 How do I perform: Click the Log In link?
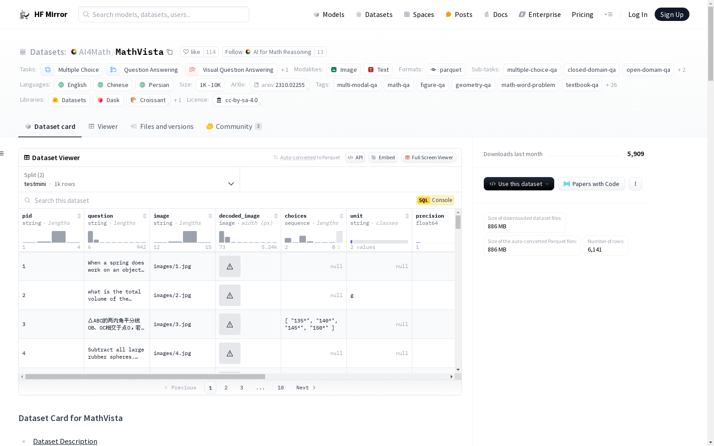tap(638, 14)
